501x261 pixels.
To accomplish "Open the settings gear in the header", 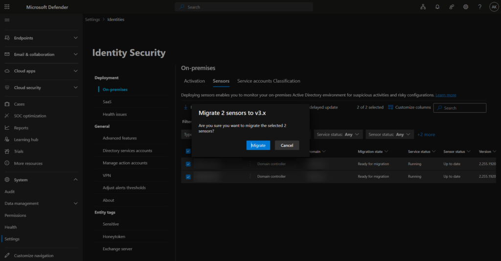I will [x=466, y=7].
